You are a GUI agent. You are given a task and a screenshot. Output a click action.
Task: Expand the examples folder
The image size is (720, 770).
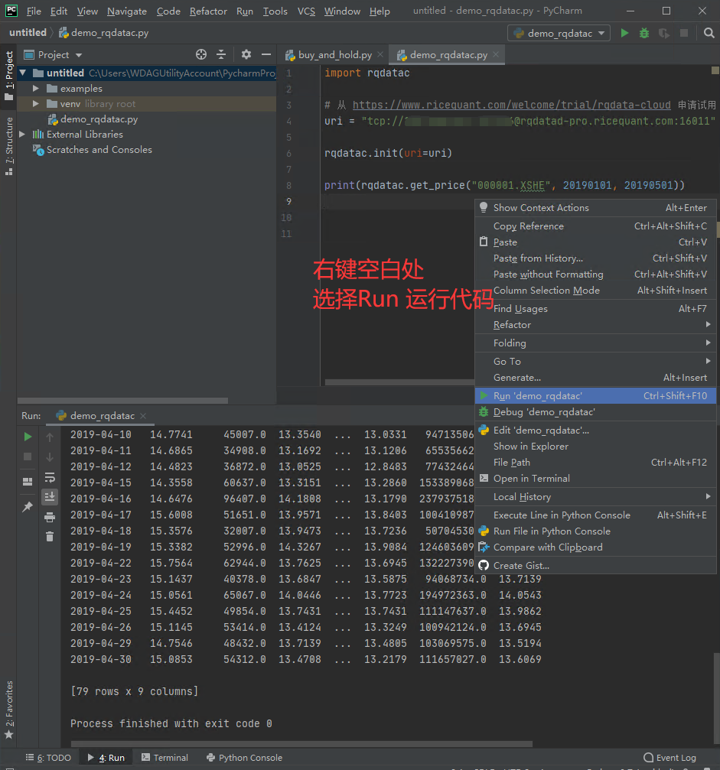coord(36,89)
